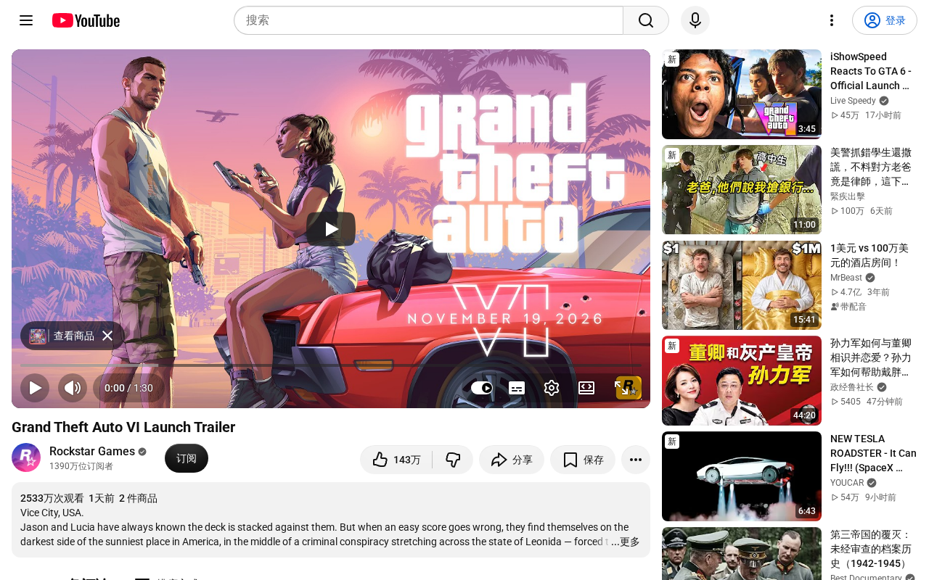Open the three-dot settings menu in header
The height and width of the screenshot is (580, 929).
pyautogui.click(x=832, y=20)
